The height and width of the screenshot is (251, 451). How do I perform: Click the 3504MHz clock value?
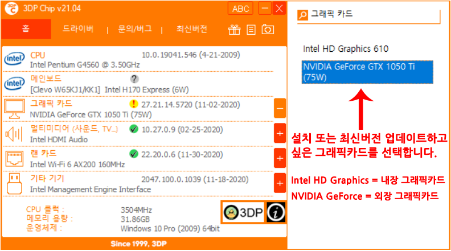click(136, 210)
